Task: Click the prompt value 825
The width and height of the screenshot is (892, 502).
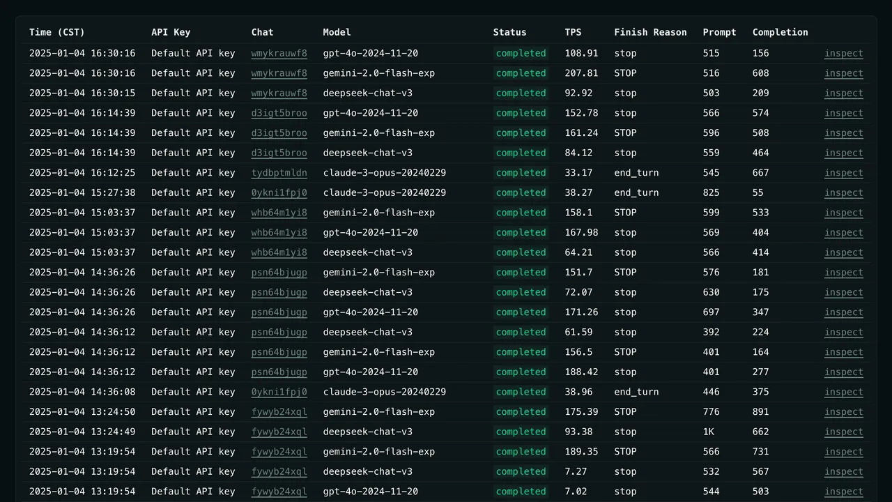Action: click(712, 192)
